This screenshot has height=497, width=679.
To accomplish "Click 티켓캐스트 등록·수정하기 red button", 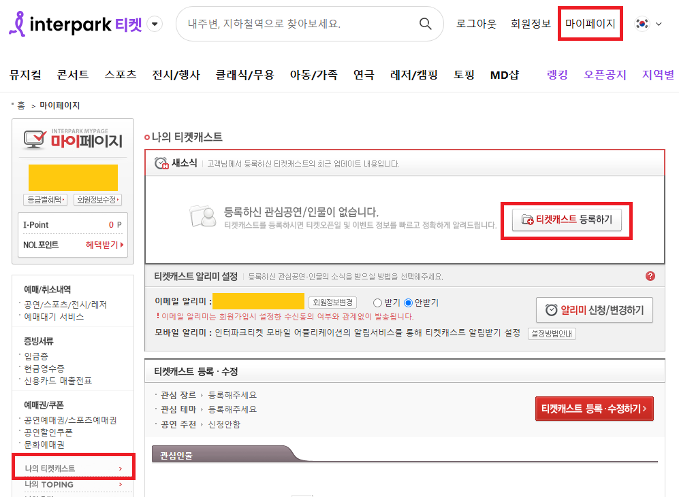I will click(594, 409).
